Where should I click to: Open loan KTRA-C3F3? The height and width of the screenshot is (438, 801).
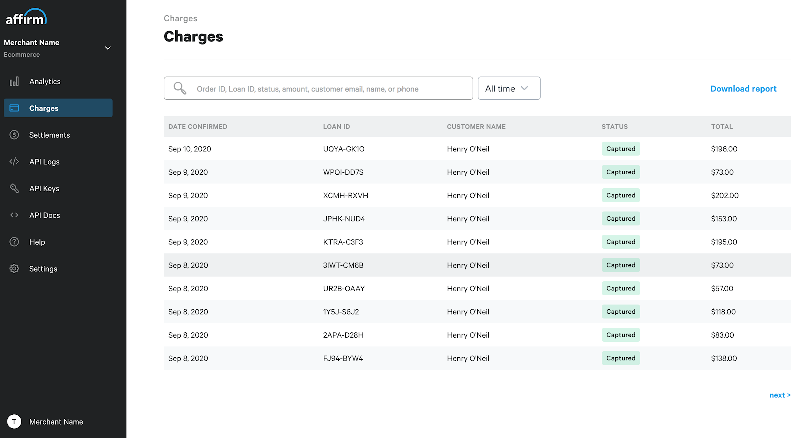(x=343, y=242)
